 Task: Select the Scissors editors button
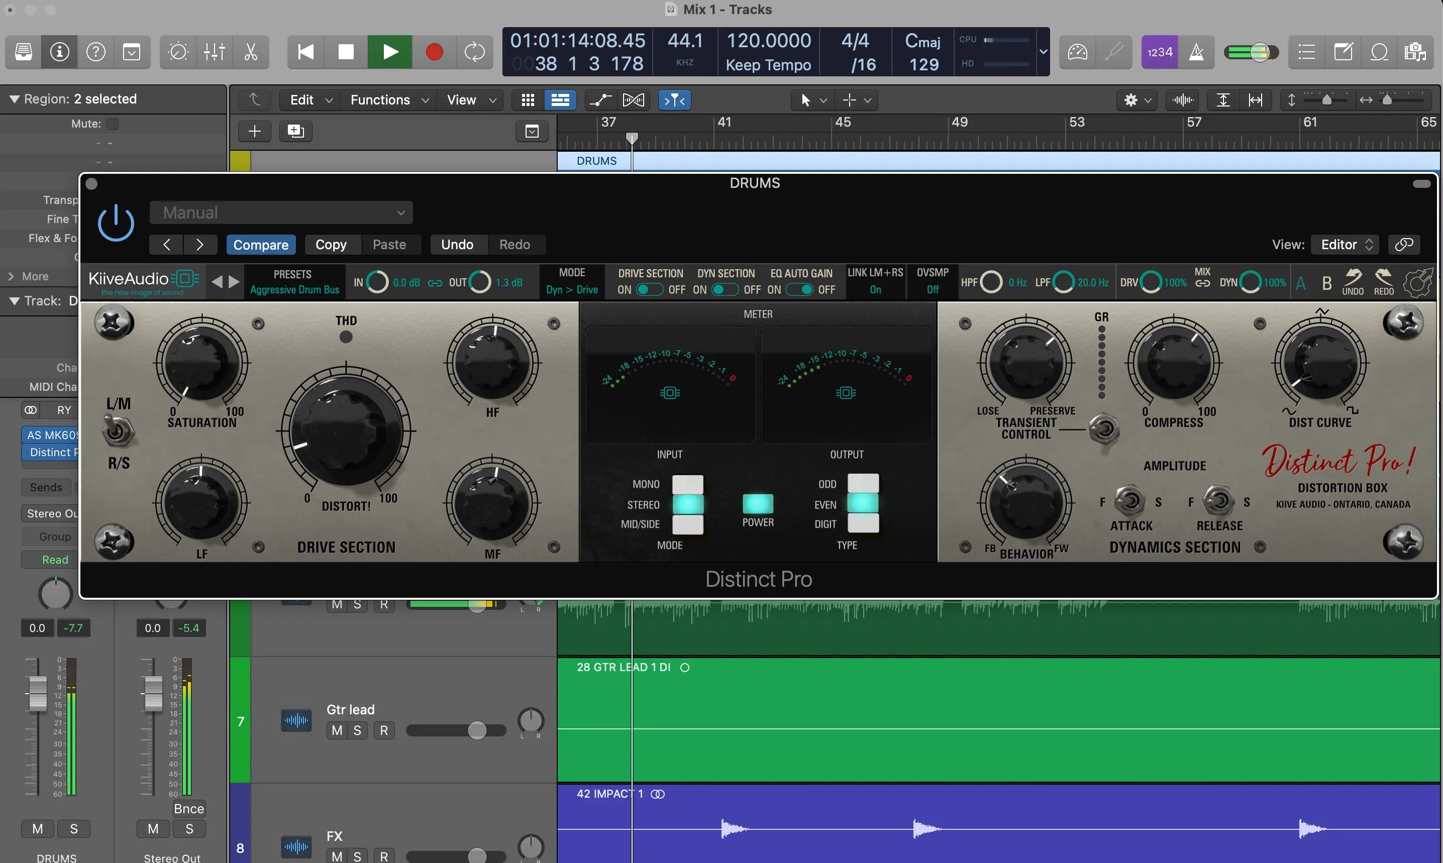click(x=251, y=52)
